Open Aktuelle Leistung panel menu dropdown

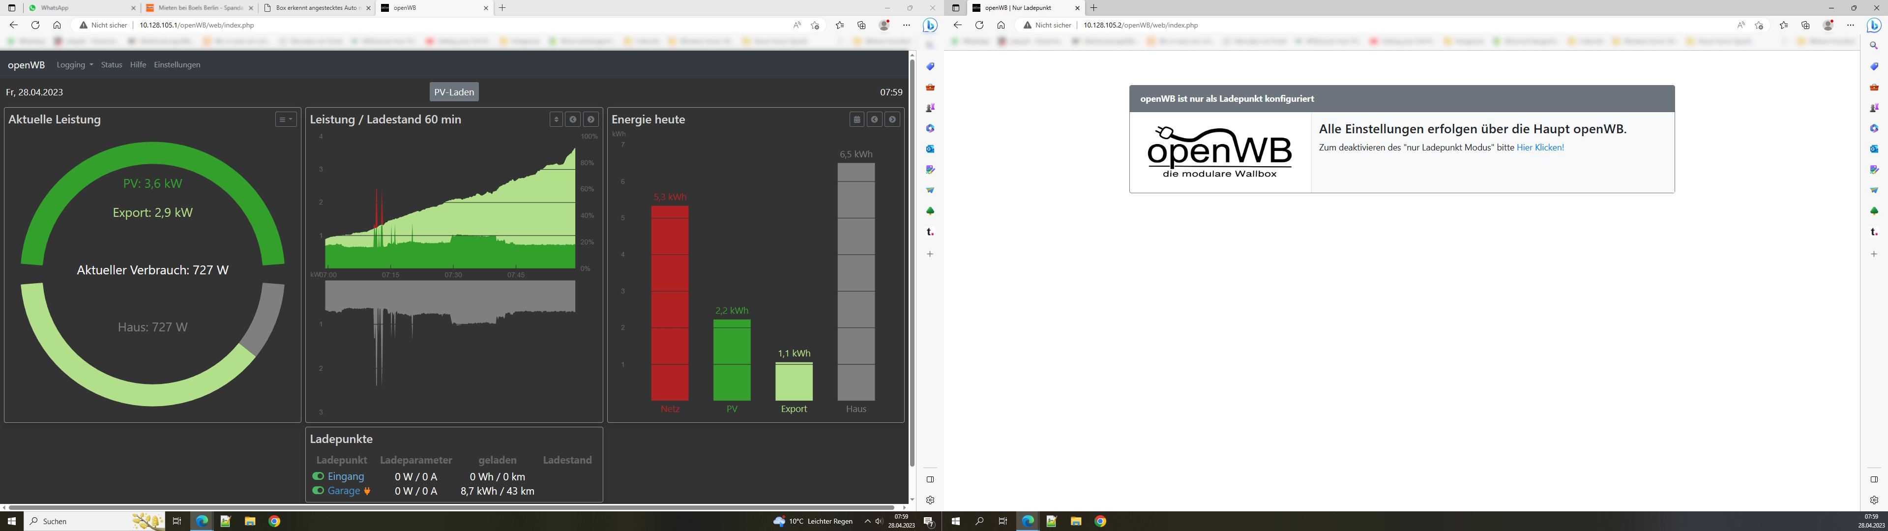pos(285,119)
